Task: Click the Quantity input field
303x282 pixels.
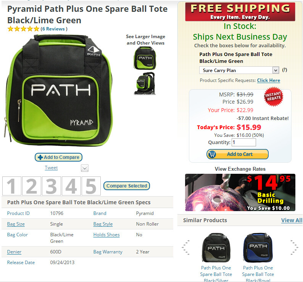Action: point(244,143)
